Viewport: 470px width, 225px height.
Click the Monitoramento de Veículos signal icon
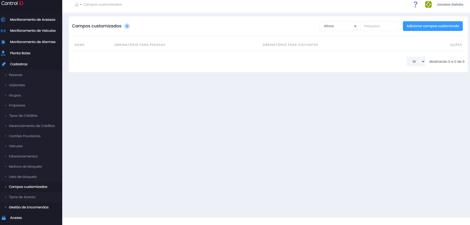pos(3,31)
